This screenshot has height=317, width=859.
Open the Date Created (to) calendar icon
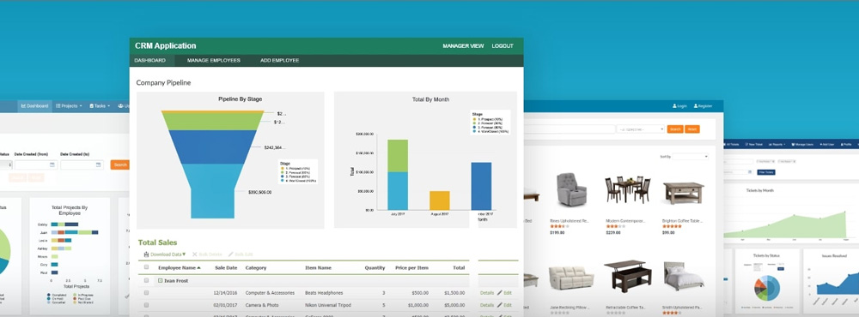point(98,164)
